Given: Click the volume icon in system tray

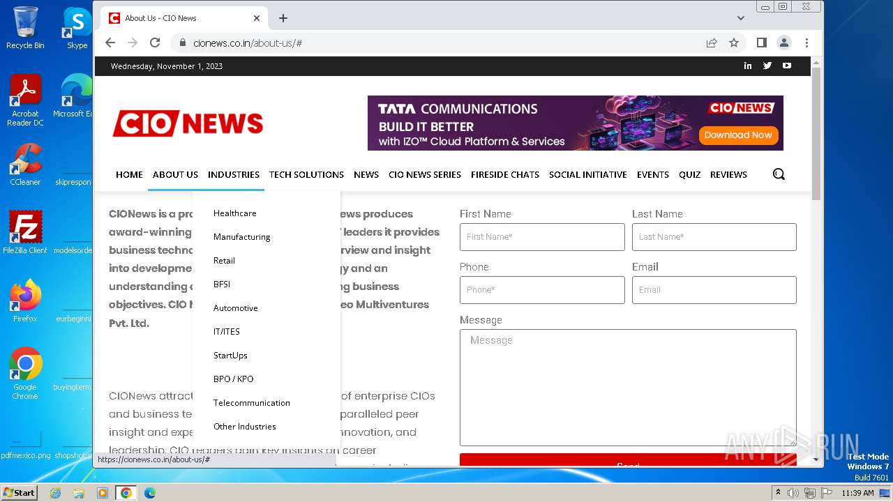Looking at the screenshot, I should (x=793, y=493).
